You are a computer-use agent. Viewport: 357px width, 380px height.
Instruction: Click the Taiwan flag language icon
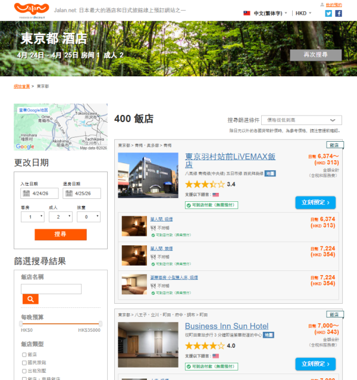click(x=247, y=13)
